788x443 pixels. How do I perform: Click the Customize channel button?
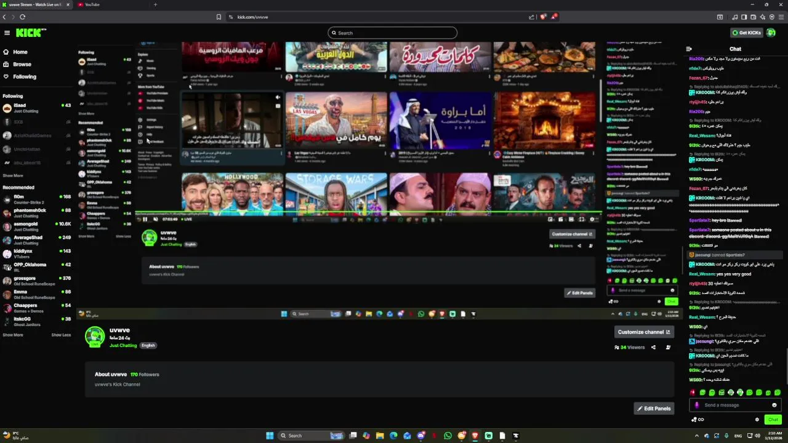point(644,332)
